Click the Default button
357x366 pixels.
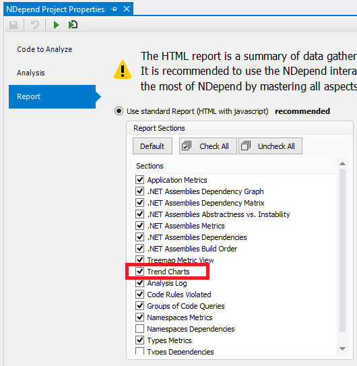coord(152,146)
